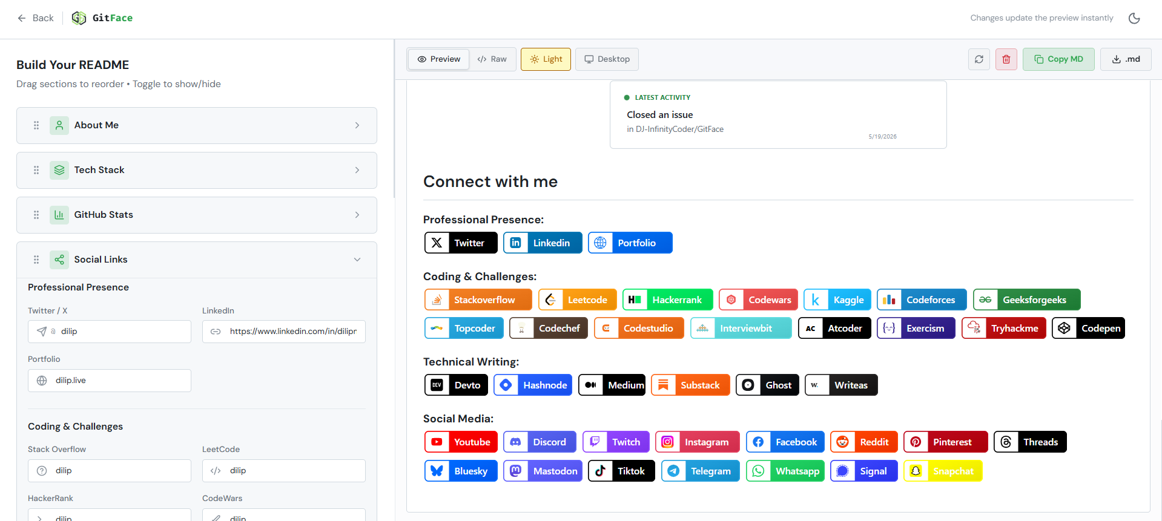This screenshot has width=1162, height=521.
Task: Click the red trash delete icon
Action: click(x=1006, y=59)
